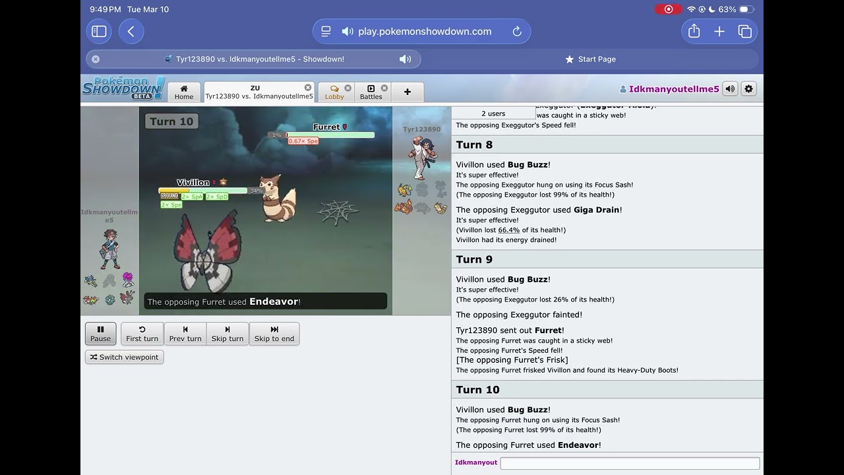Open the Home tab
Image resolution: width=844 pixels, height=475 pixels.
(184, 92)
